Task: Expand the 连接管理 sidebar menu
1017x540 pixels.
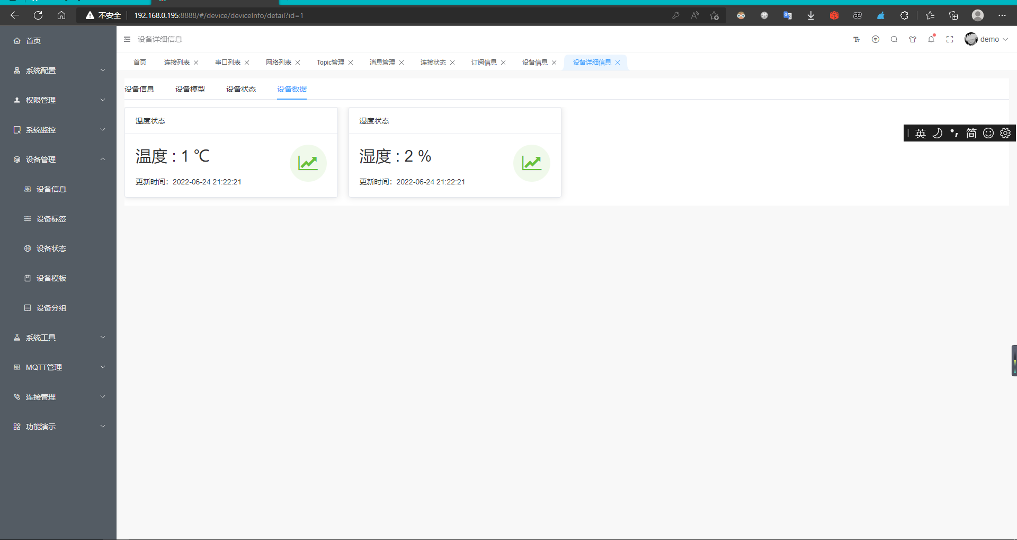Action: click(x=58, y=396)
